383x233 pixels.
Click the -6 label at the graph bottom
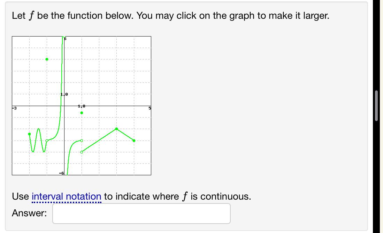(61, 172)
